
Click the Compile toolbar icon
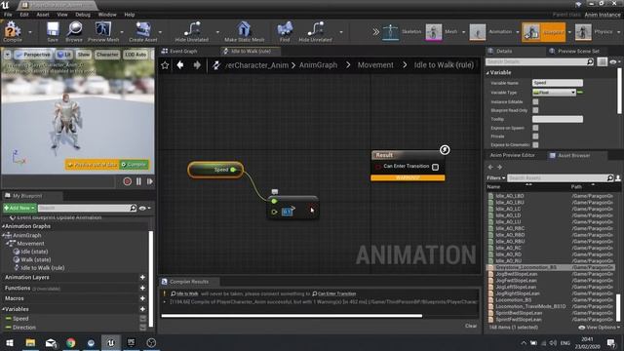click(12, 30)
